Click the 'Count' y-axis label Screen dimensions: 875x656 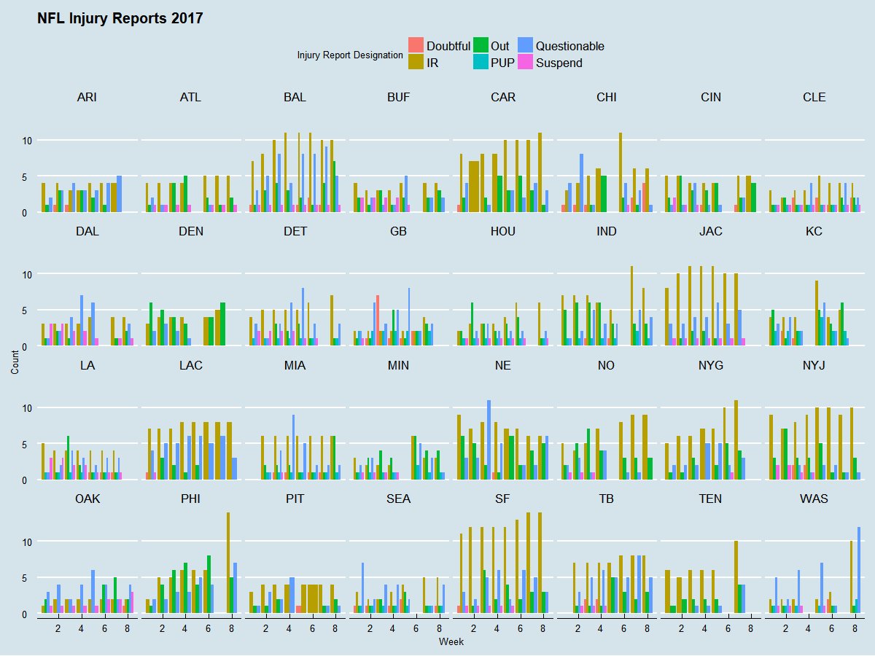pyautogui.click(x=15, y=362)
